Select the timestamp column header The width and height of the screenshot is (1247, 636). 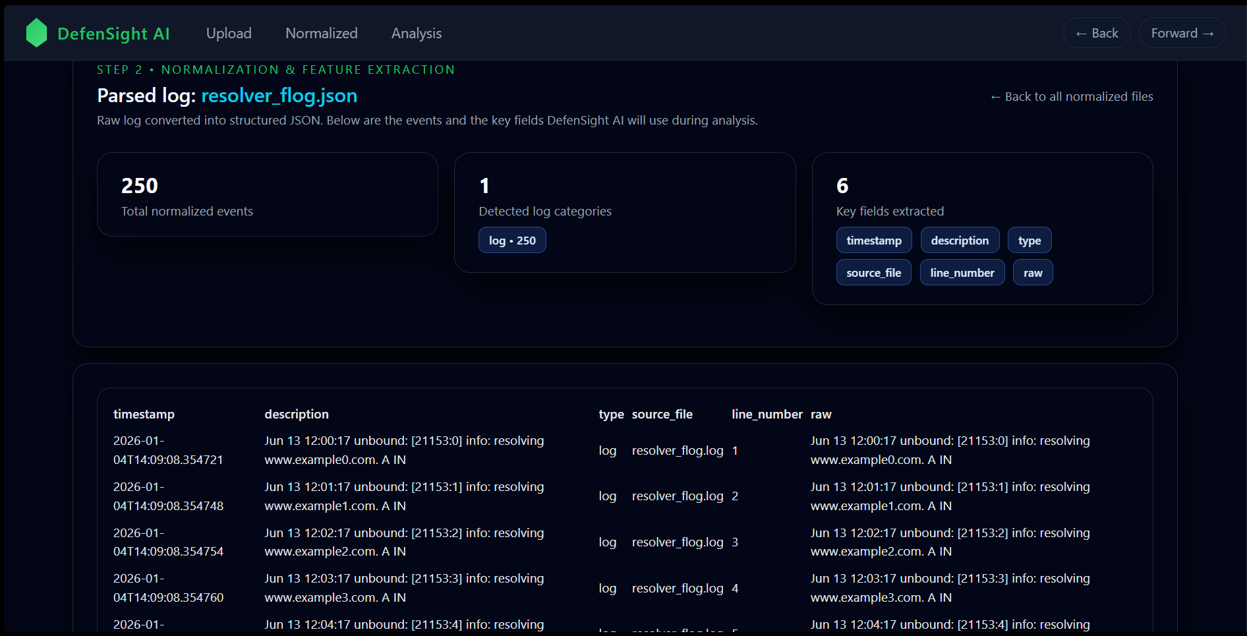coord(144,415)
